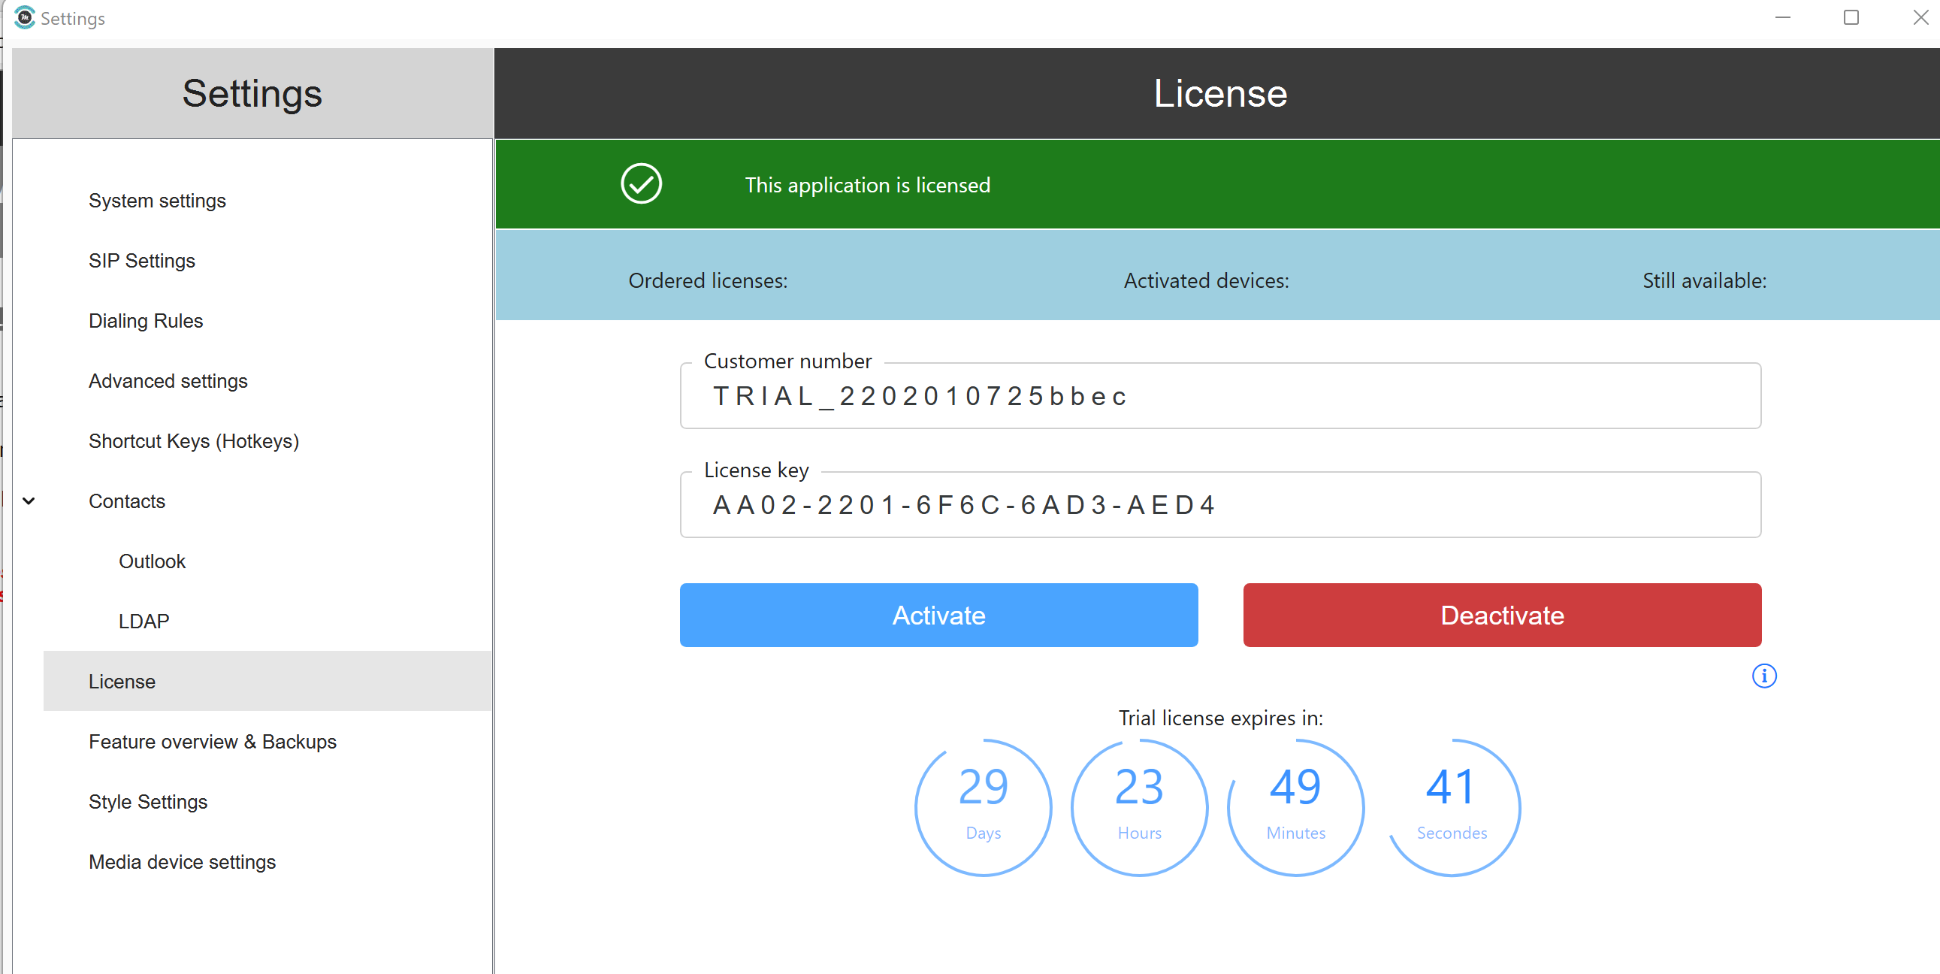The width and height of the screenshot is (1940, 974).
Task: Open Feature overview & Backups
Action: pyautogui.click(x=213, y=742)
